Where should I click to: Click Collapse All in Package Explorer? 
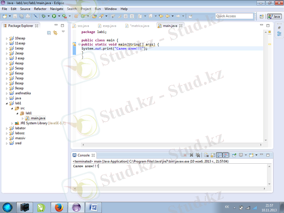point(49,33)
